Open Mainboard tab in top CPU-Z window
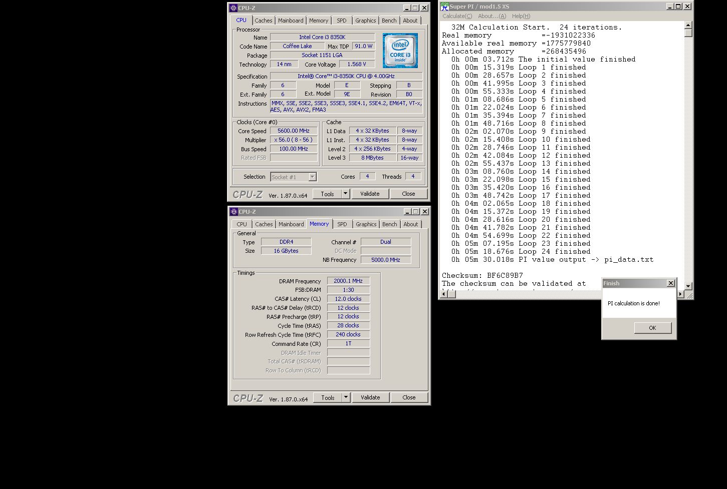This screenshot has height=489, width=727. tap(291, 21)
